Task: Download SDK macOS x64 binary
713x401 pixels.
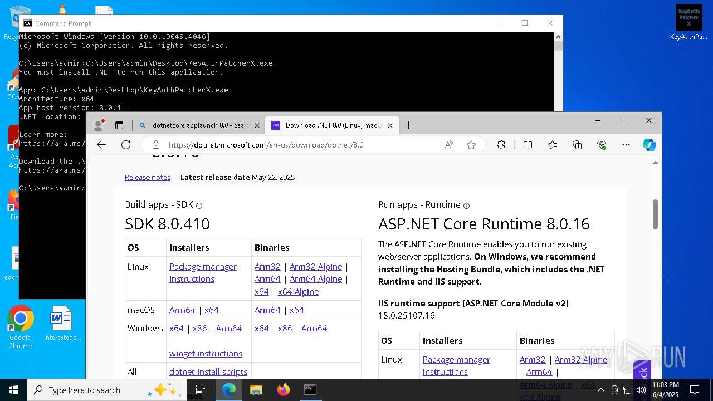Action: [296, 310]
